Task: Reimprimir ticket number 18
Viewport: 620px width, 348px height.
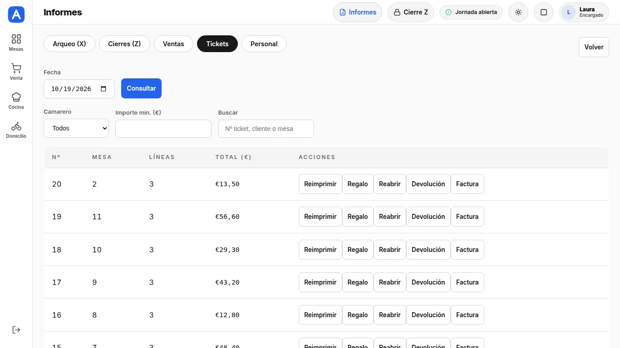Action: click(320, 250)
